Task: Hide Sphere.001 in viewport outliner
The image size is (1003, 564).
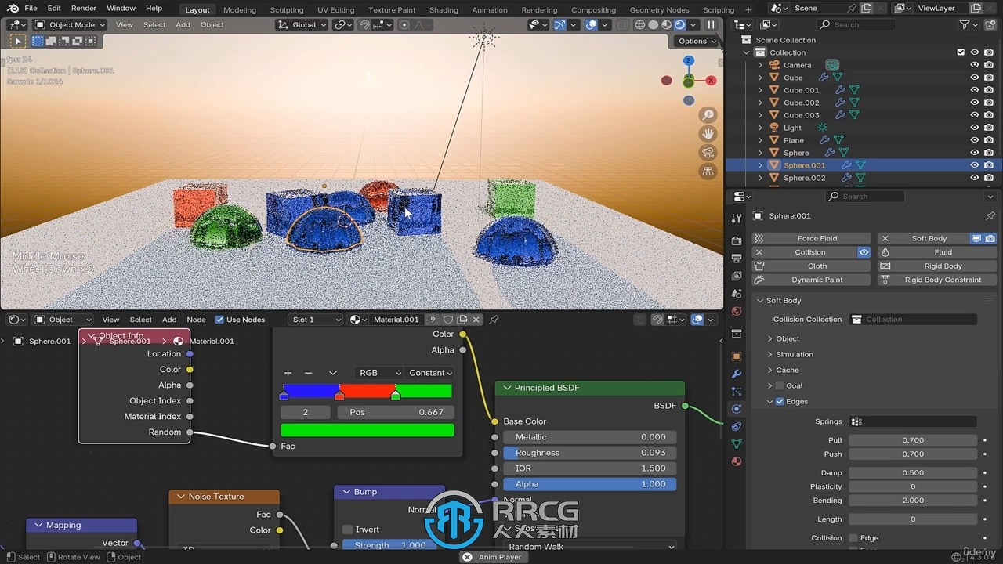Action: (975, 165)
